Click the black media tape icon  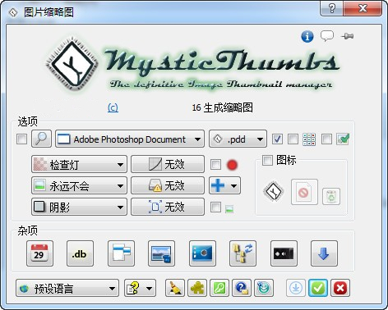tap(284, 253)
